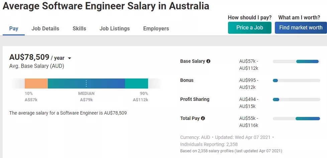Click the Find market worth button
327x158 pixels.
(x=301, y=28)
